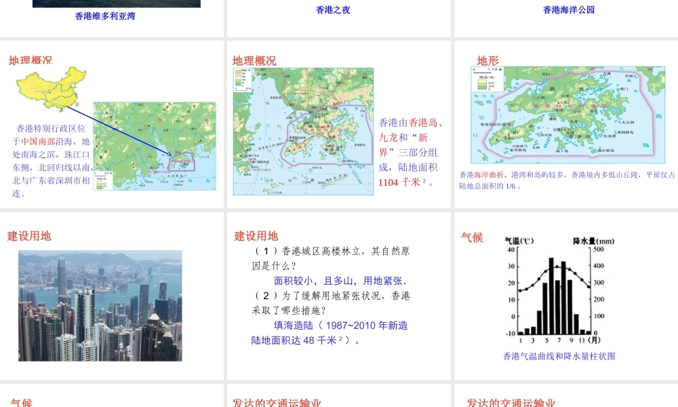678x407 pixels.
Task: Click the text 填海造陆（1987~2010年新造
Action: pos(341,326)
